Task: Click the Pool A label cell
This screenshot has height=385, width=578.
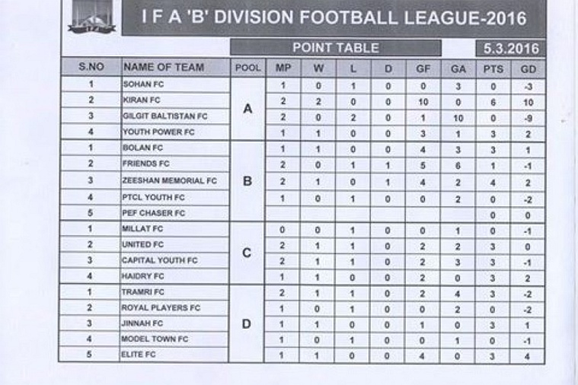Action: (x=247, y=109)
